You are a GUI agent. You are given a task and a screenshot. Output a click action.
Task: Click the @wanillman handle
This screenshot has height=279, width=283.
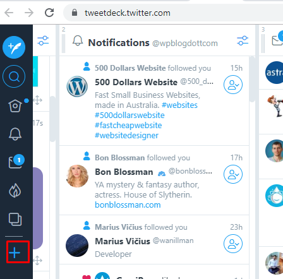(173, 240)
